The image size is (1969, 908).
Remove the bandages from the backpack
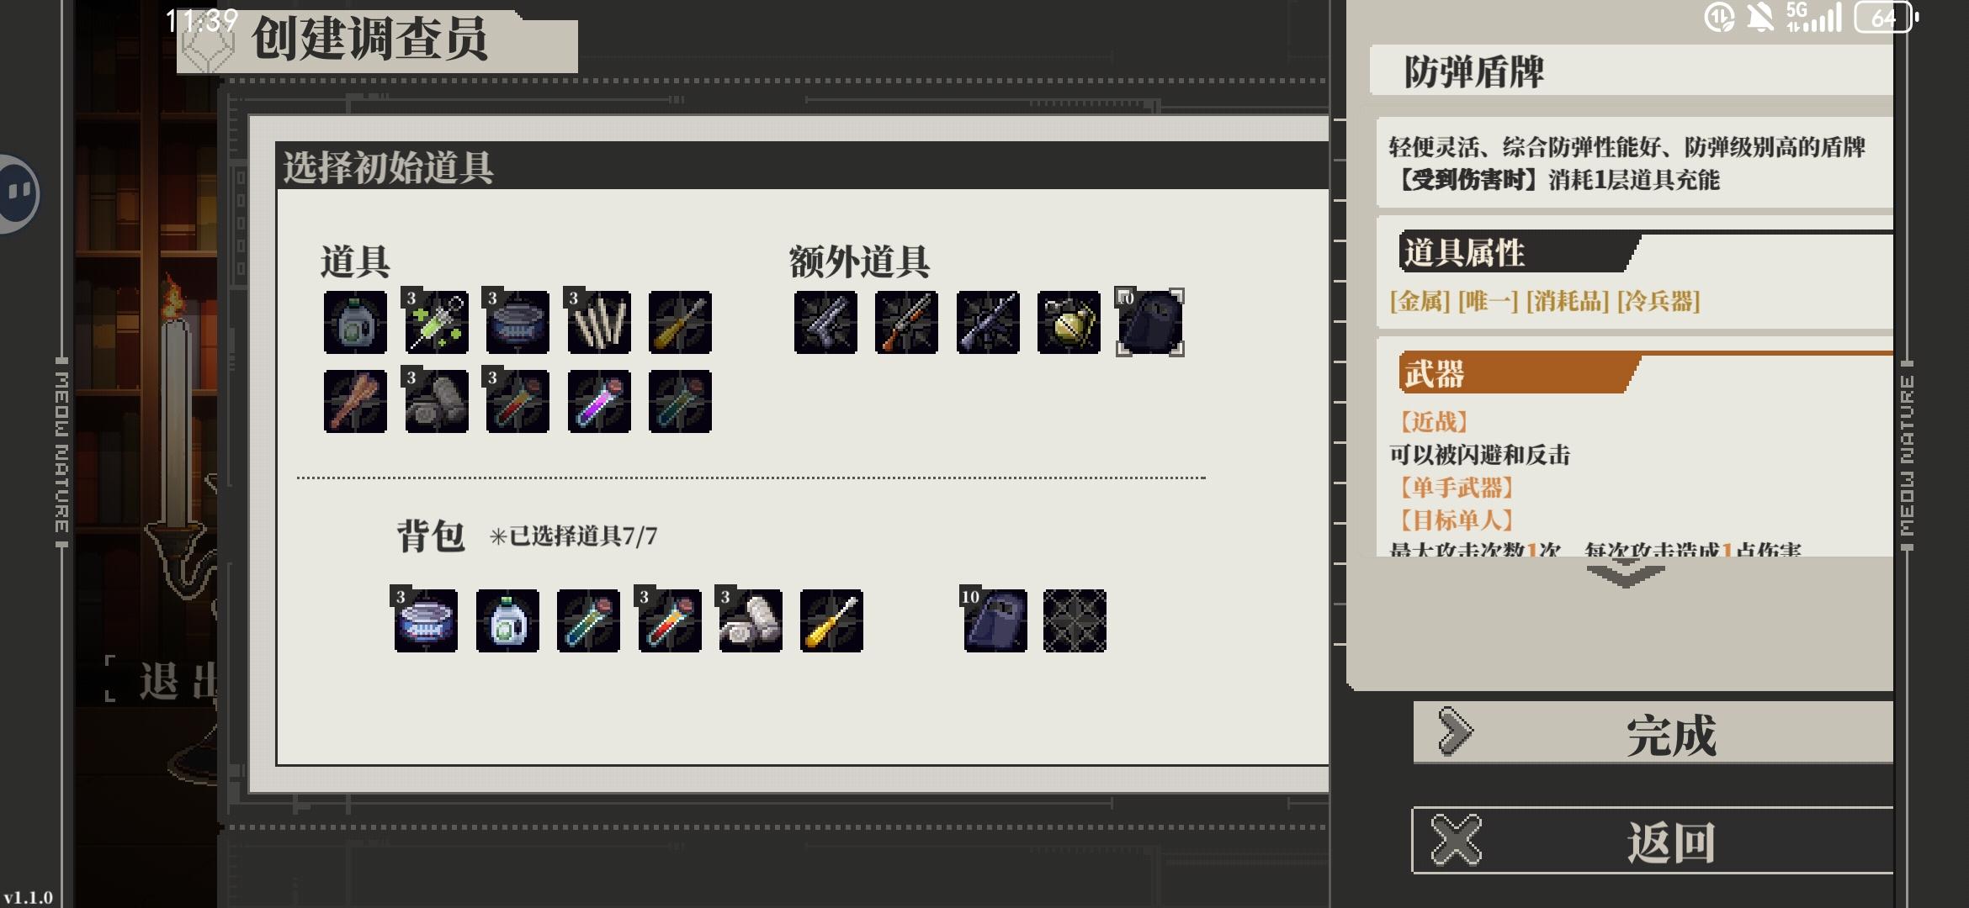point(751,620)
